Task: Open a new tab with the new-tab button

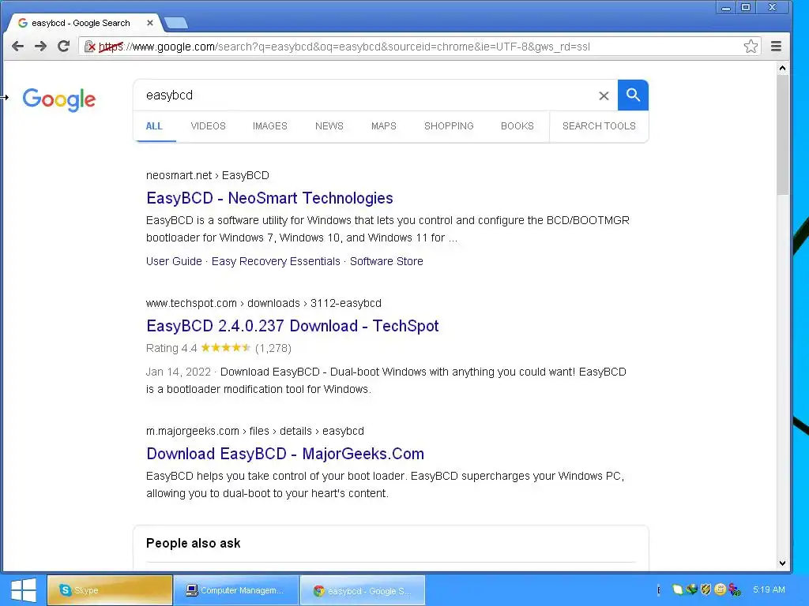Action: coord(176,23)
